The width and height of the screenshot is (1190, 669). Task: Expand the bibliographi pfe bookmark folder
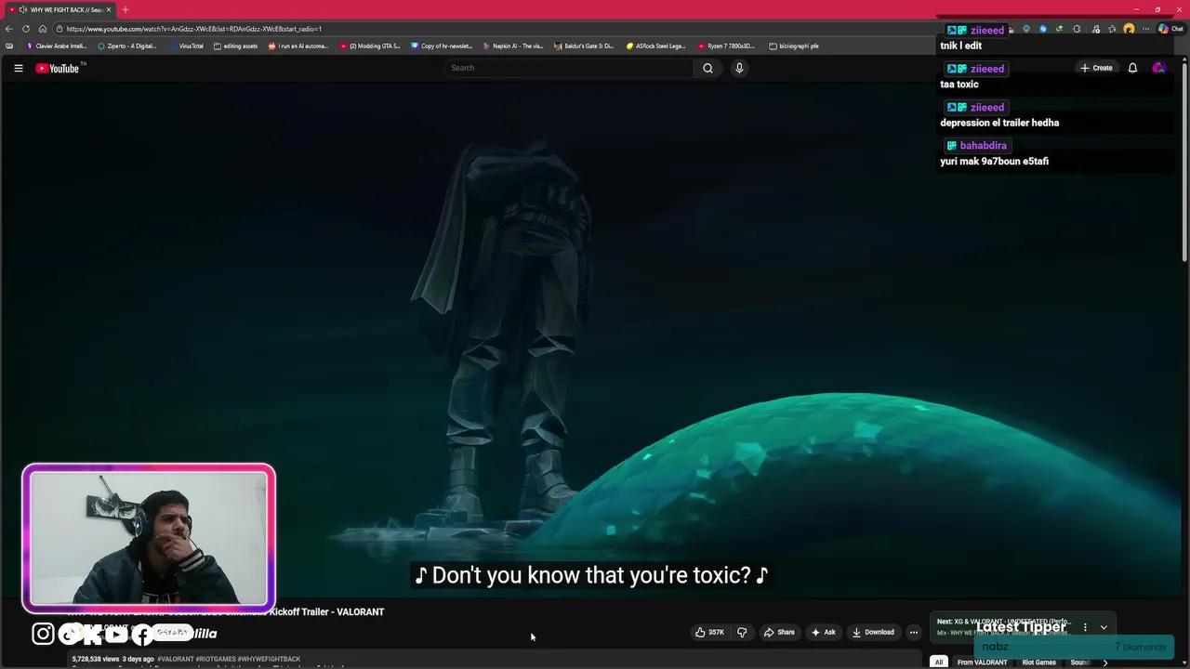[x=794, y=46]
